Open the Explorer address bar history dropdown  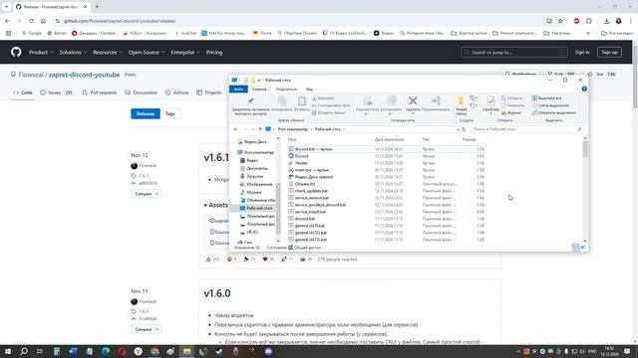[x=458, y=129]
